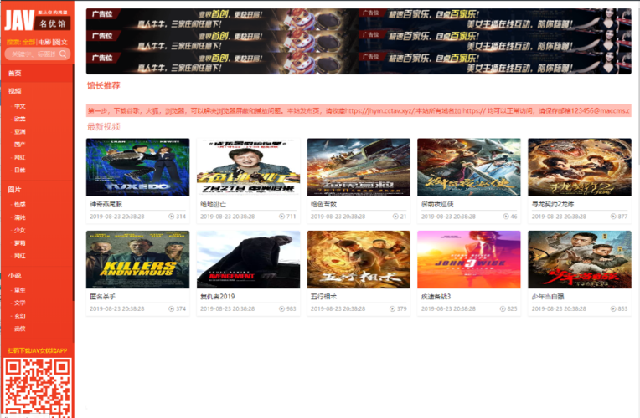Type in the keyword search field
The height and width of the screenshot is (418, 640).
click(x=32, y=54)
